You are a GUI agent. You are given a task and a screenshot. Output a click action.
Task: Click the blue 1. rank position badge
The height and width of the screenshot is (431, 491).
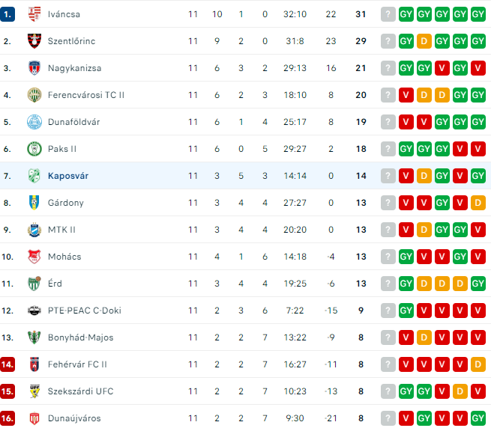(7, 14)
